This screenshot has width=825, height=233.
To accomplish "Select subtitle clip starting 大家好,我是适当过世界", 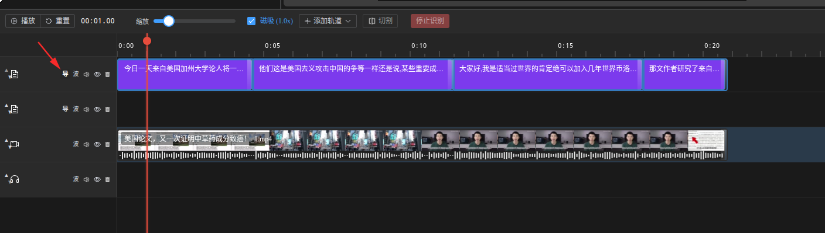I will [x=548, y=75].
